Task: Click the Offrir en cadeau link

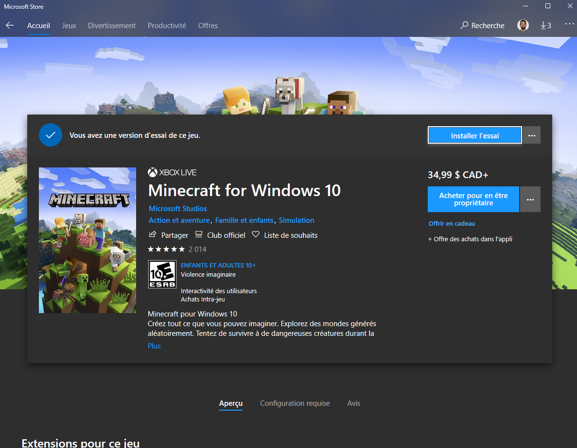Action: (452, 223)
